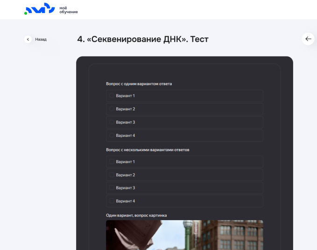
Task: Check Вариант 4 in the multiple-answers question
Action: tap(112, 201)
